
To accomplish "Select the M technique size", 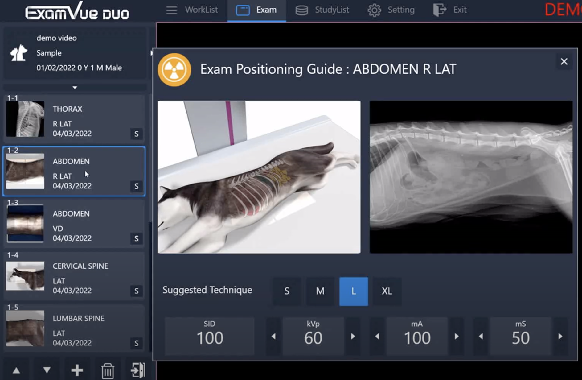I will (320, 291).
